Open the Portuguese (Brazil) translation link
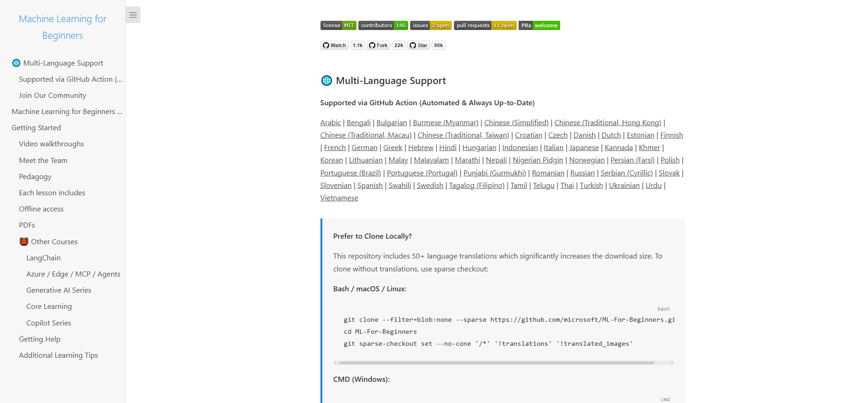Screen dimensions: 846x403 coord(350,173)
